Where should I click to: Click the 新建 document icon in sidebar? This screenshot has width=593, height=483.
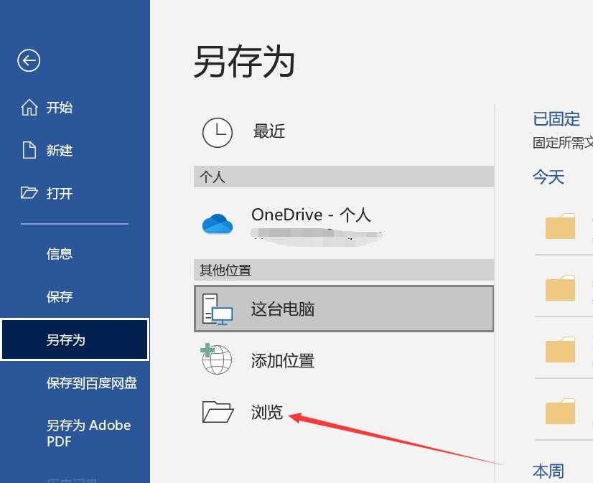(x=29, y=150)
